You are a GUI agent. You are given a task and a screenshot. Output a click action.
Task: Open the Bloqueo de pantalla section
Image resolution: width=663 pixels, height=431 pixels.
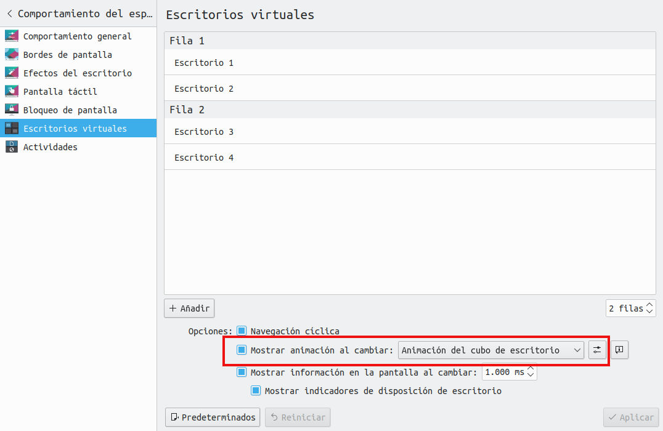point(78,110)
